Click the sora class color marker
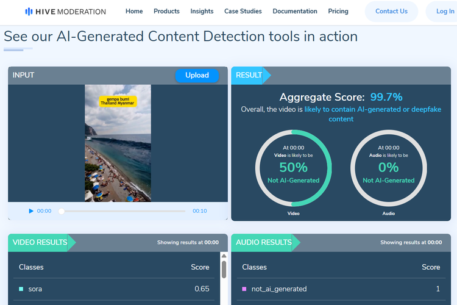 (x=21, y=289)
